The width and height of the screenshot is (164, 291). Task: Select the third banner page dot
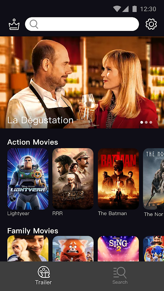[151, 122]
